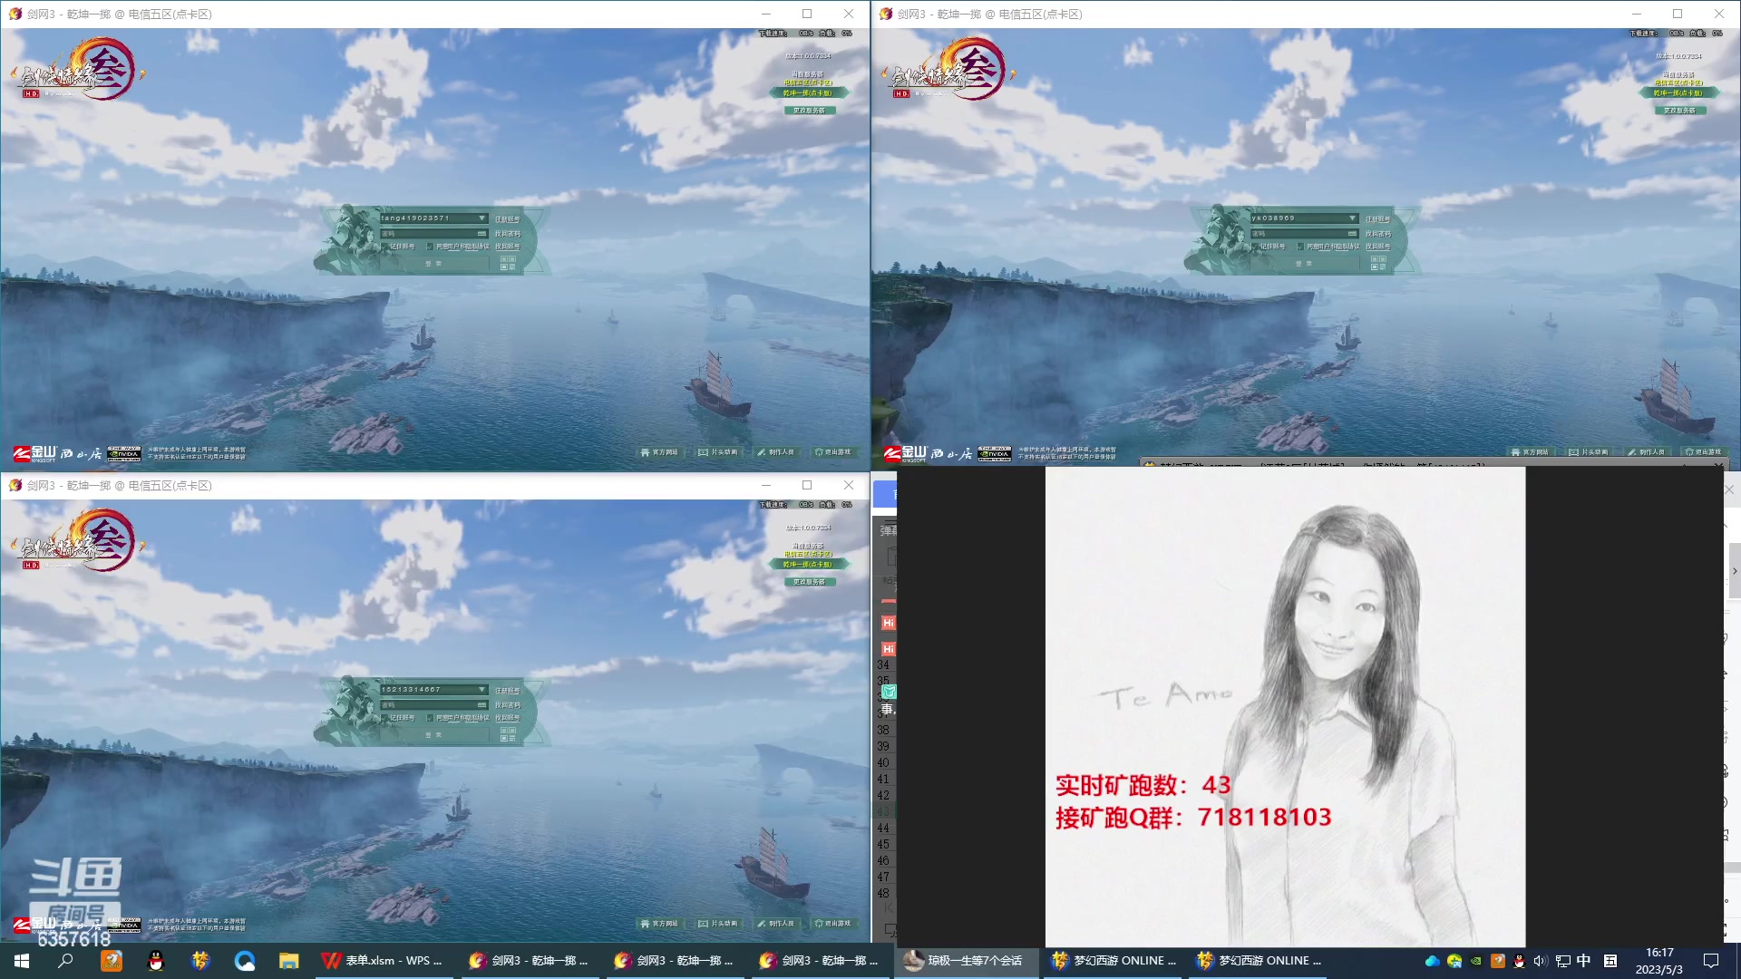
Task: Click NVIDIA icon in system tray
Action: (x=1476, y=961)
